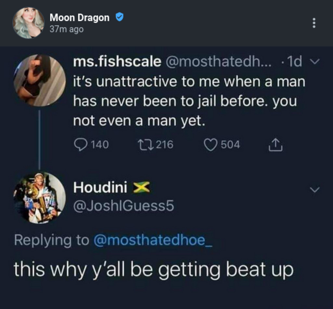Image resolution: width=333 pixels, height=309 pixels.
Task: Click the reply speech bubble icon
Action: tap(81, 145)
